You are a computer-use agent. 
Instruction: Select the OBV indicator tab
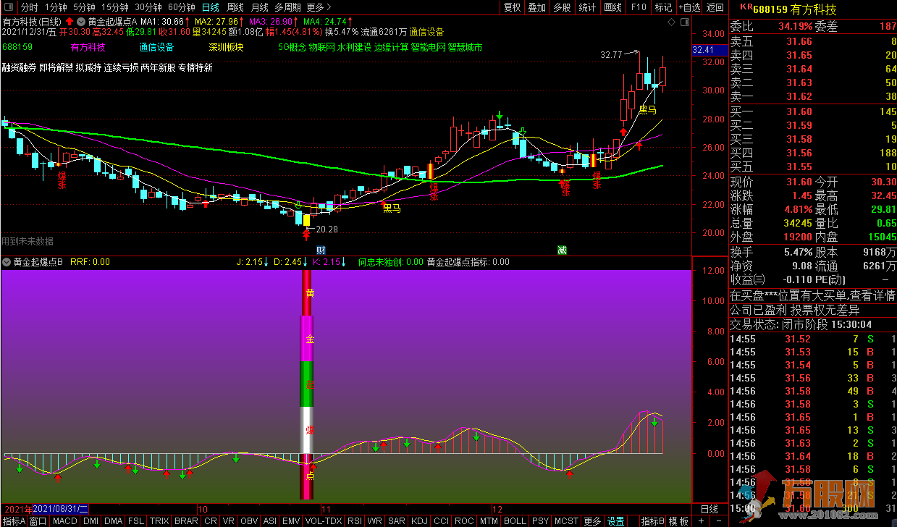click(249, 521)
